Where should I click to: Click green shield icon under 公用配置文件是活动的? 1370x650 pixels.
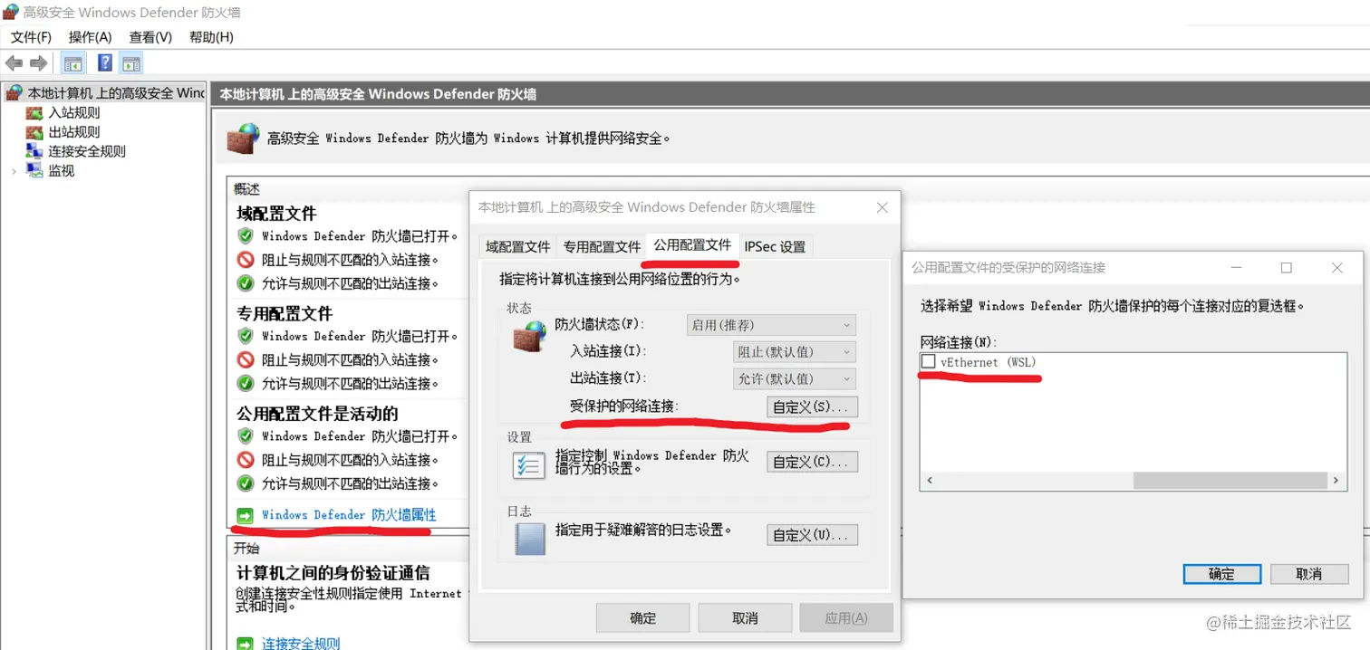(x=245, y=435)
